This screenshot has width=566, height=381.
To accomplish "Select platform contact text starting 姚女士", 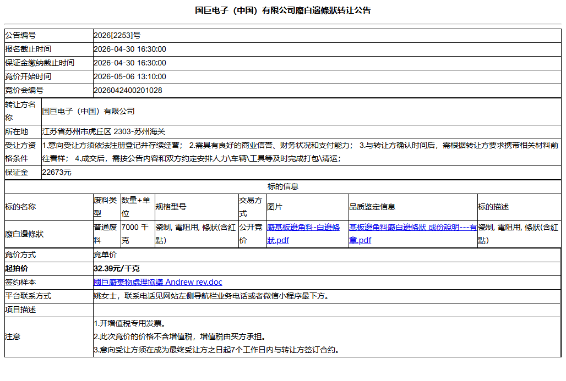I will pos(211,296).
